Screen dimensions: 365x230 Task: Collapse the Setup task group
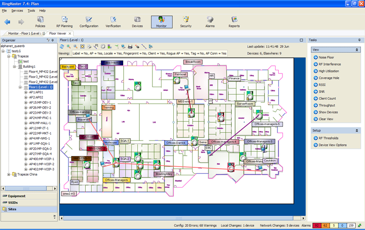pos(357,131)
